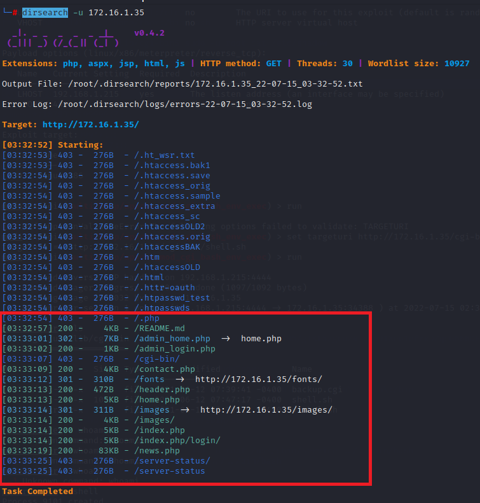
Task: Click the /.htaccess_sc entry
Action: tap(167, 216)
